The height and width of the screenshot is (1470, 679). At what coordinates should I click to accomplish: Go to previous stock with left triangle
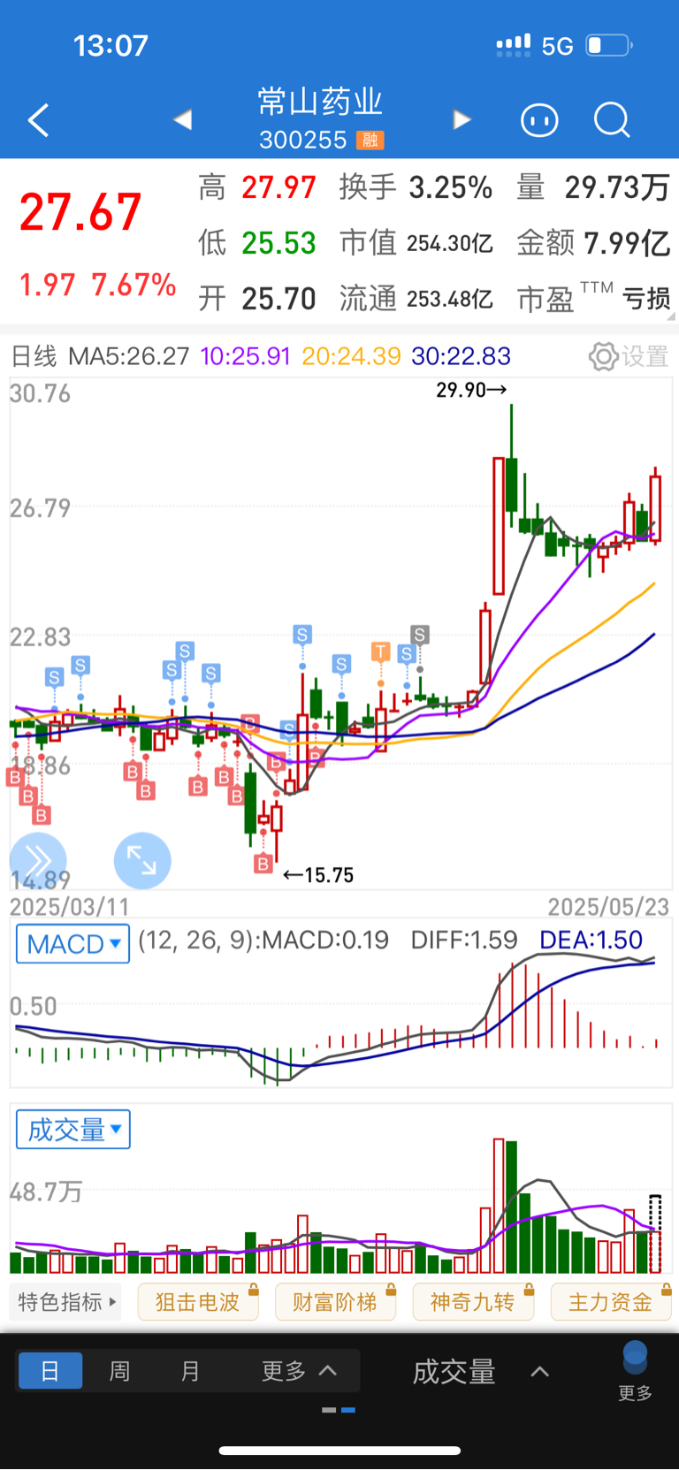point(183,119)
